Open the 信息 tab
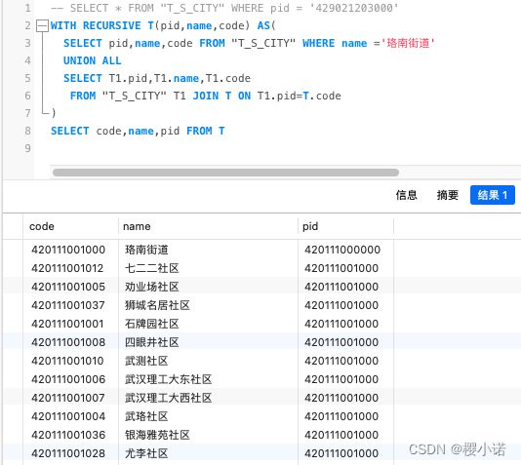Viewport: 521px width, 465px height. (x=407, y=195)
